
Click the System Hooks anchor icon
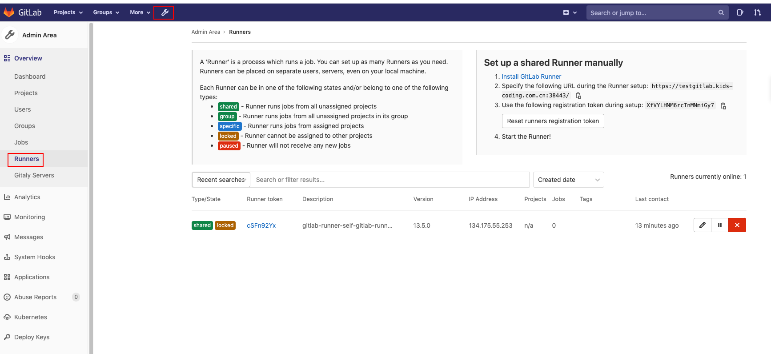[7, 257]
